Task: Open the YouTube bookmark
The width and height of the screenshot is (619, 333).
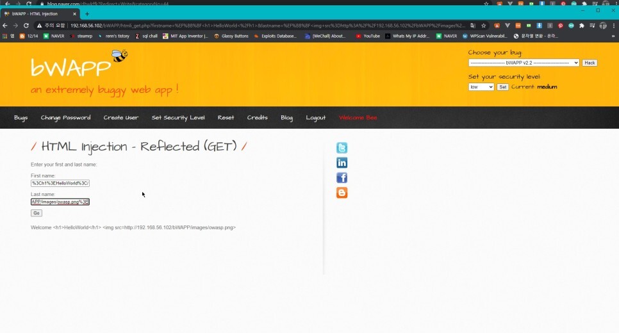Action: [368, 36]
